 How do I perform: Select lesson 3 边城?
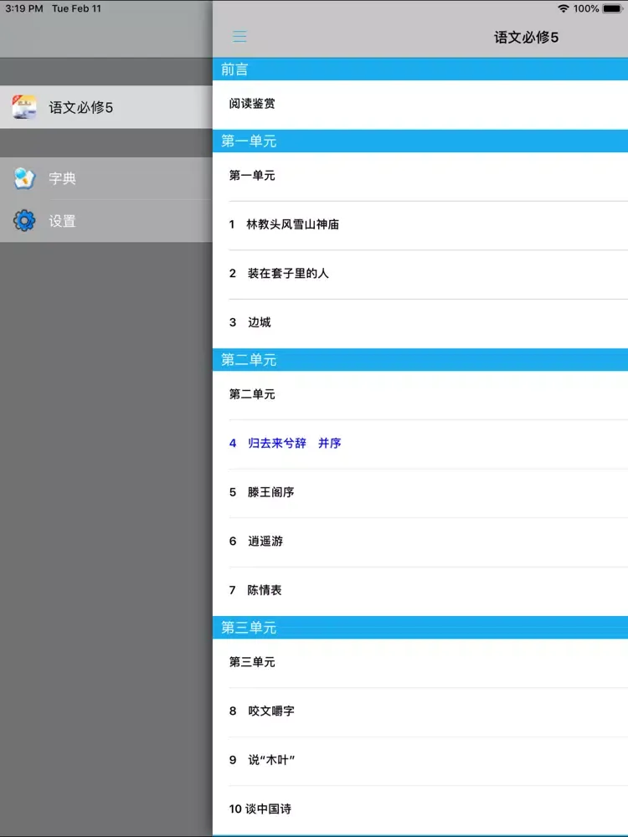251,322
